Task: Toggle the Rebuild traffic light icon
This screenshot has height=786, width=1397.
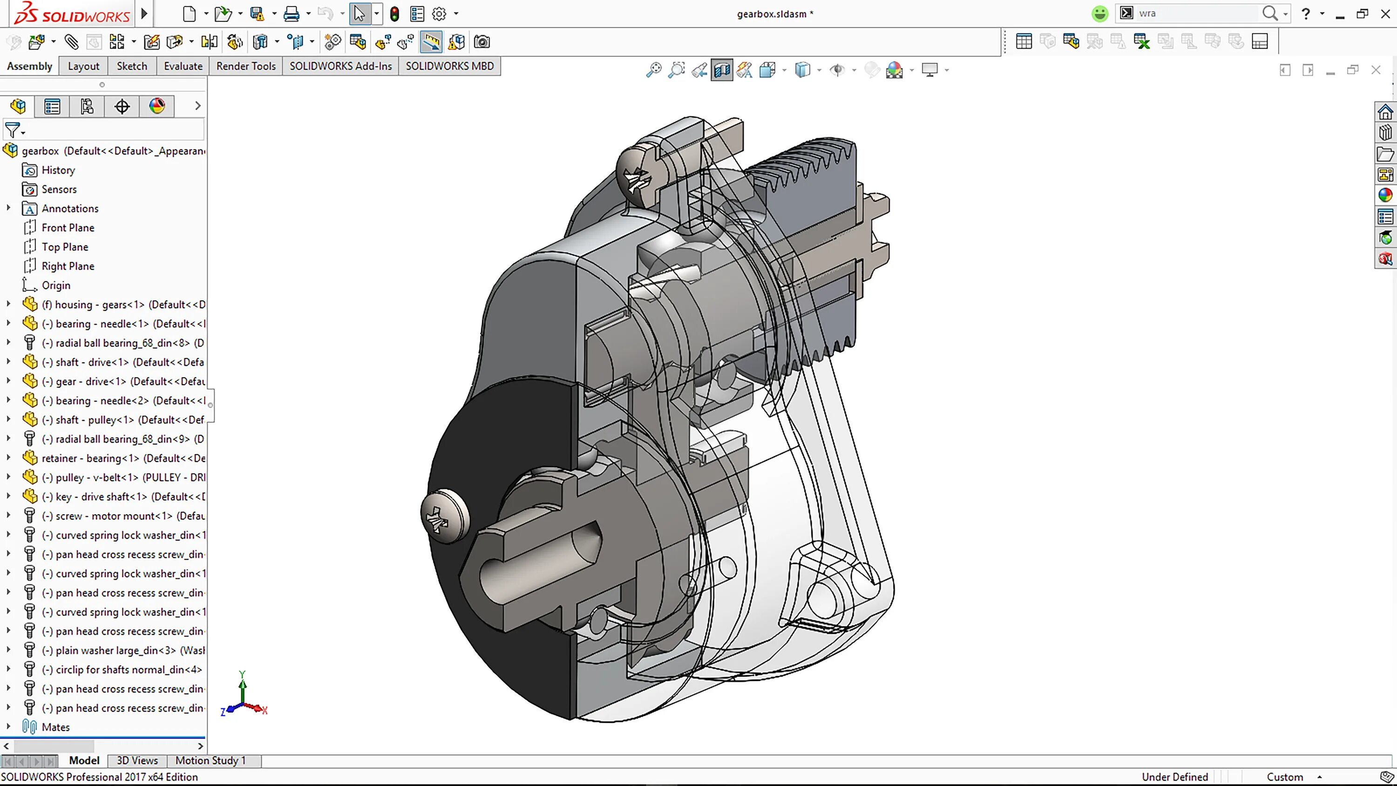Action: tap(395, 14)
